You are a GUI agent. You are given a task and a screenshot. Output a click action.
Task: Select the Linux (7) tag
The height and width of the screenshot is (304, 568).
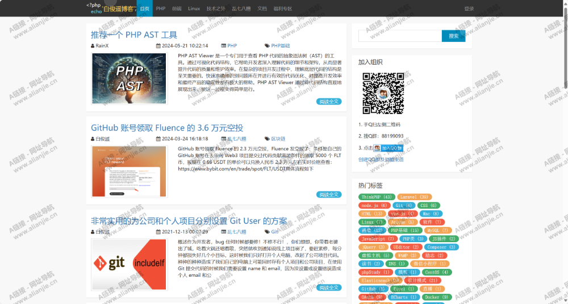pos(371,222)
